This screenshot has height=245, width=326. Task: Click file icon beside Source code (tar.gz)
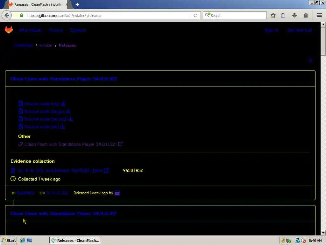[x=21, y=111]
